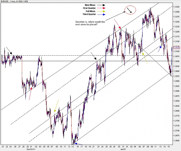Screen dimensions: 181x151
Task: Click date axis tick '30'
Action: 119,147
